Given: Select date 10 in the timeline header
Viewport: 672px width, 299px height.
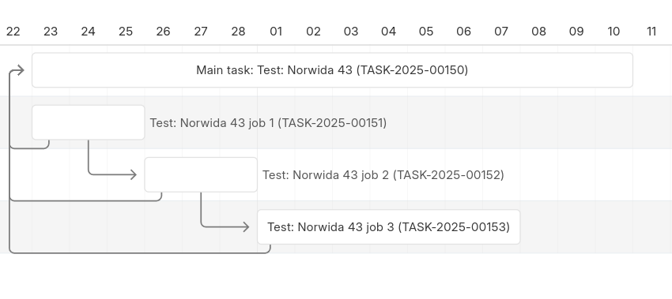Looking at the screenshot, I should [x=613, y=32].
